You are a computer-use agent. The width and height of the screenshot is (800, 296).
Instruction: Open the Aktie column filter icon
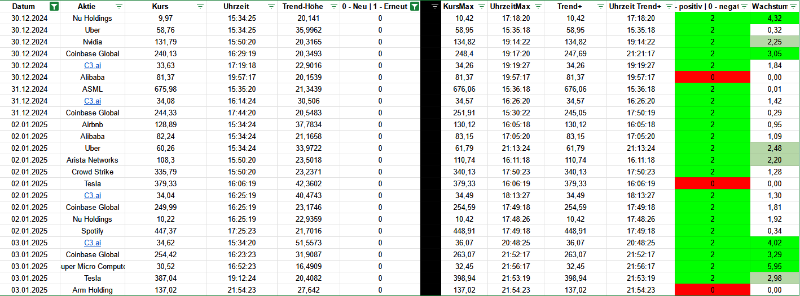118,7
